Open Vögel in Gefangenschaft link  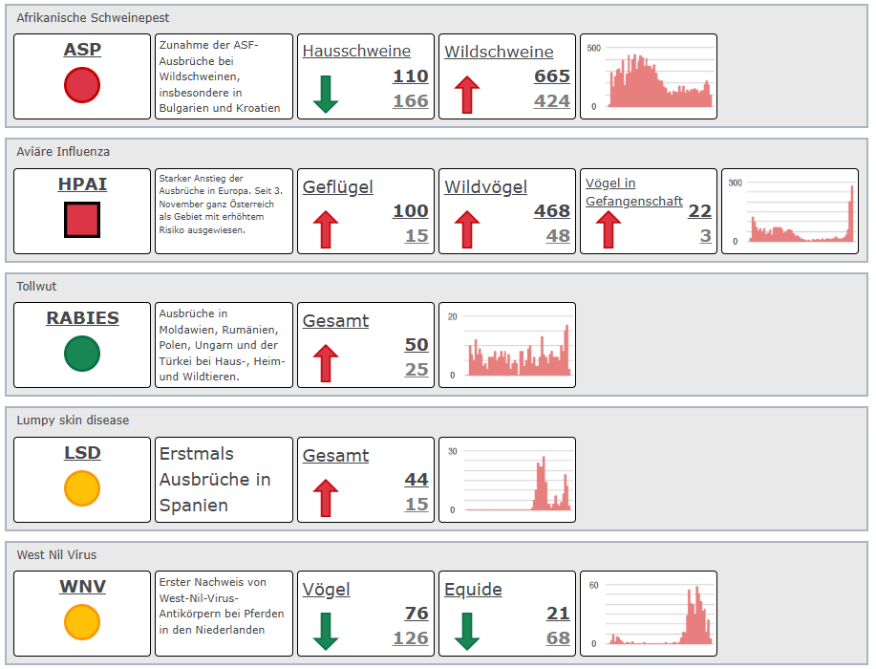pyautogui.click(x=633, y=192)
